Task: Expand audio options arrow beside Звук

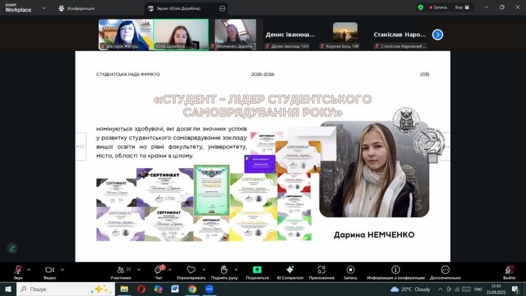Action: coord(29,269)
